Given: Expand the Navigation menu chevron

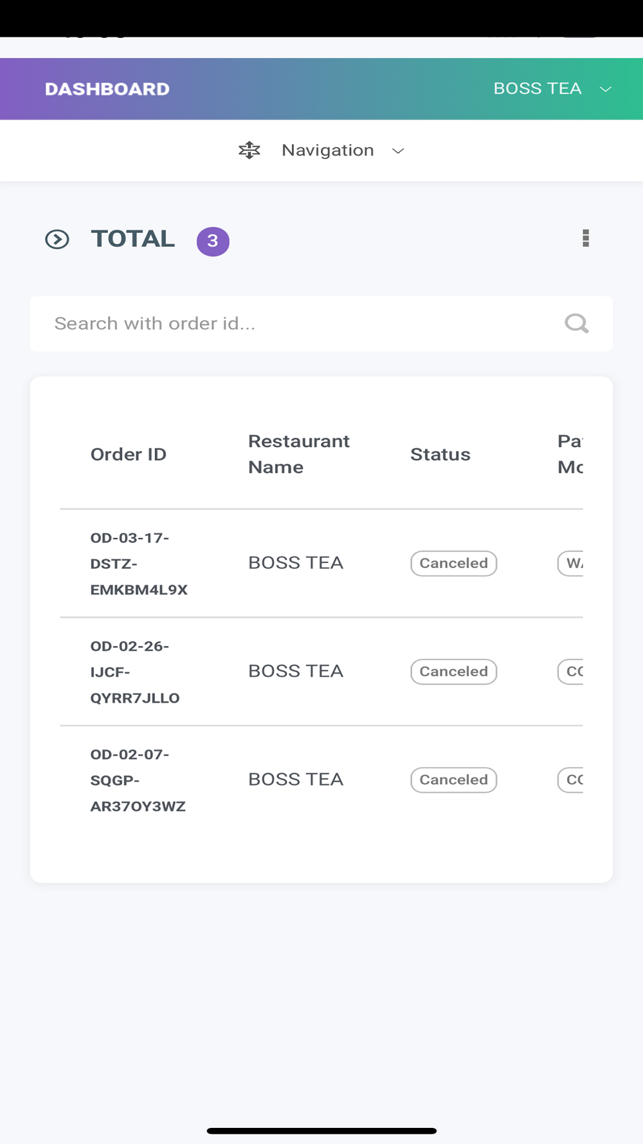Looking at the screenshot, I should coord(398,151).
